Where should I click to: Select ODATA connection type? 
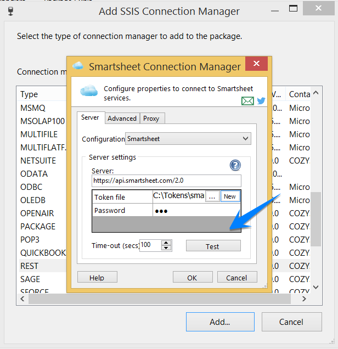[34, 173]
